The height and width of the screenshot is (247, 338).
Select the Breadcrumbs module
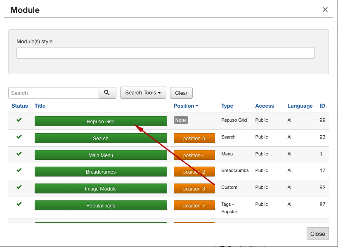point(101,172)
